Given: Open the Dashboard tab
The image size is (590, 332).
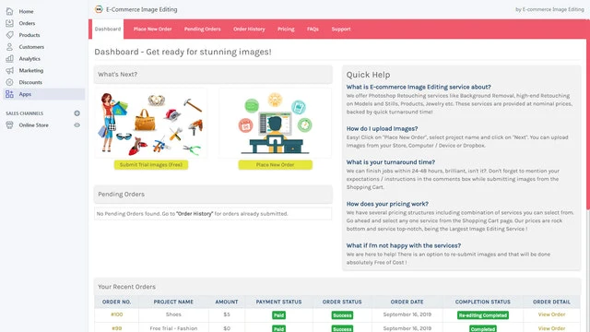Looking at the screenshot, I should pos(108,29).
